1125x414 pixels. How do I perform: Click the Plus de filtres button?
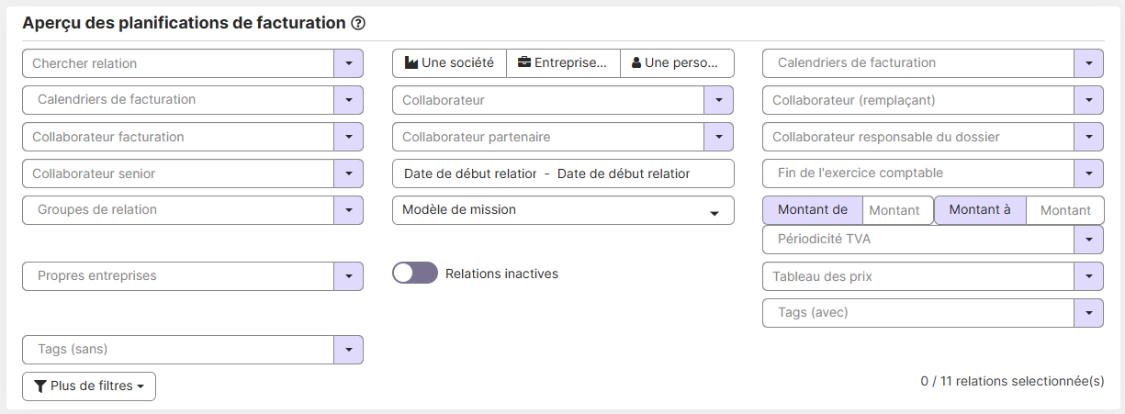[89, 386]
